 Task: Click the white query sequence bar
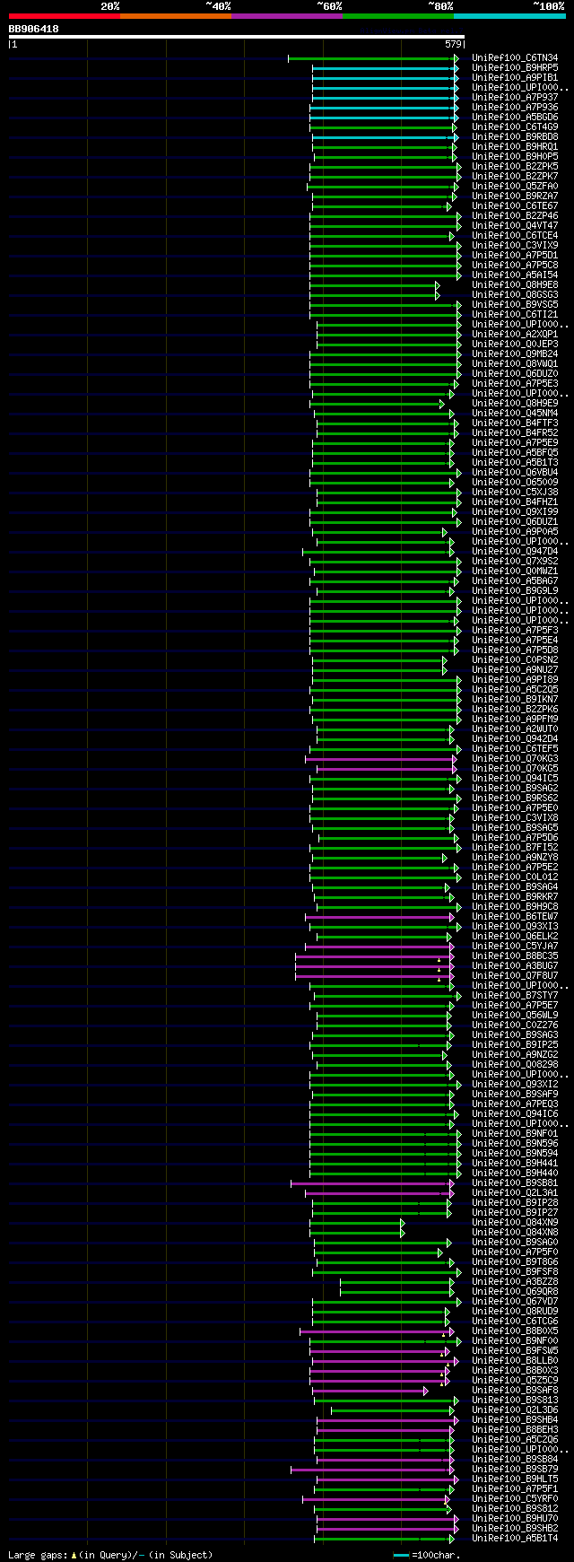[x=237, y=38]
